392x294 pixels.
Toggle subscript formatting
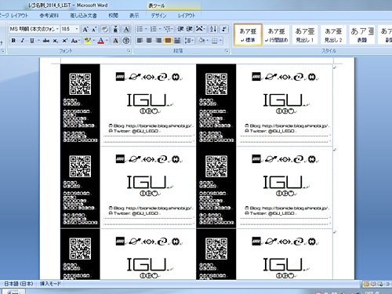(55, 41)
